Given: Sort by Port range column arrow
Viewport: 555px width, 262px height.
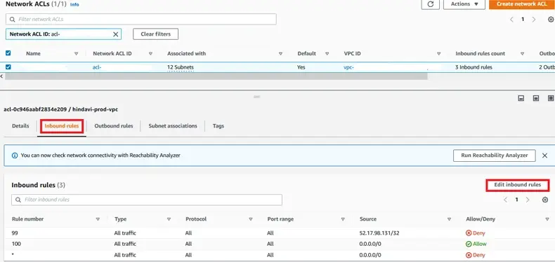Looking at the screenshot, I should 343,219.
